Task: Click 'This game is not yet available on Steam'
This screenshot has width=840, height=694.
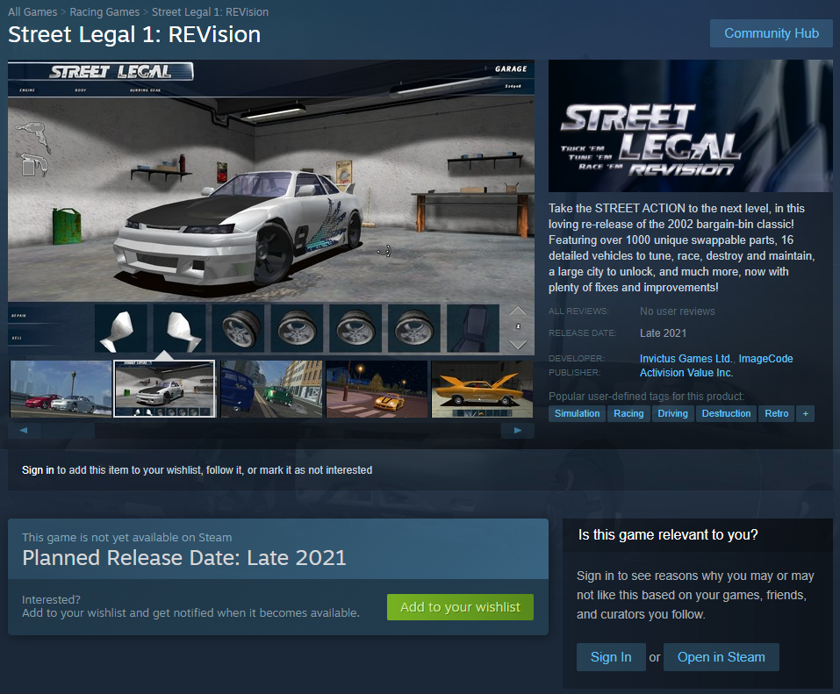Action: pyautogui.click(x=127, y=537)
